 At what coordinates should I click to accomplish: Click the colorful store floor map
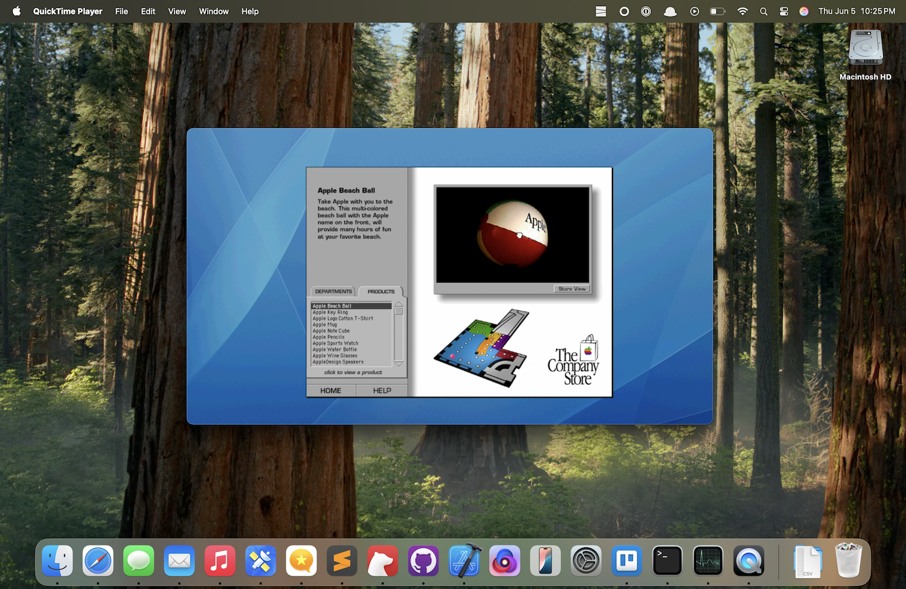click(481, 348)
